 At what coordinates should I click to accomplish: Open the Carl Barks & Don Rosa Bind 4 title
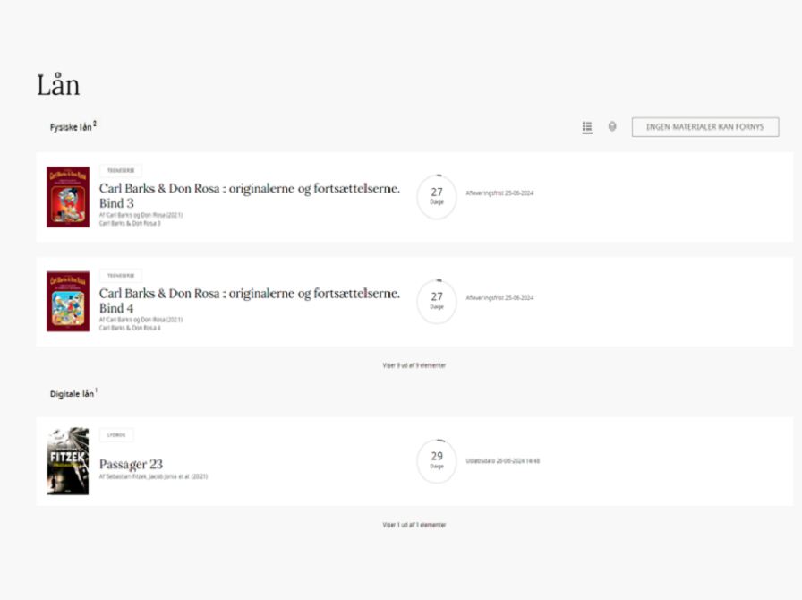point(249,300)
